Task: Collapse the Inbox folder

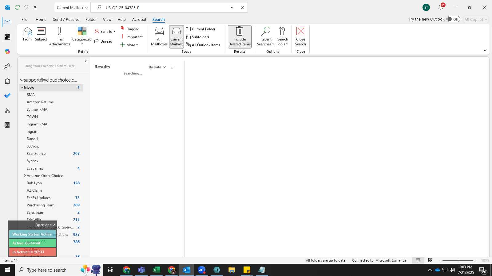Action: click(22, 87)
